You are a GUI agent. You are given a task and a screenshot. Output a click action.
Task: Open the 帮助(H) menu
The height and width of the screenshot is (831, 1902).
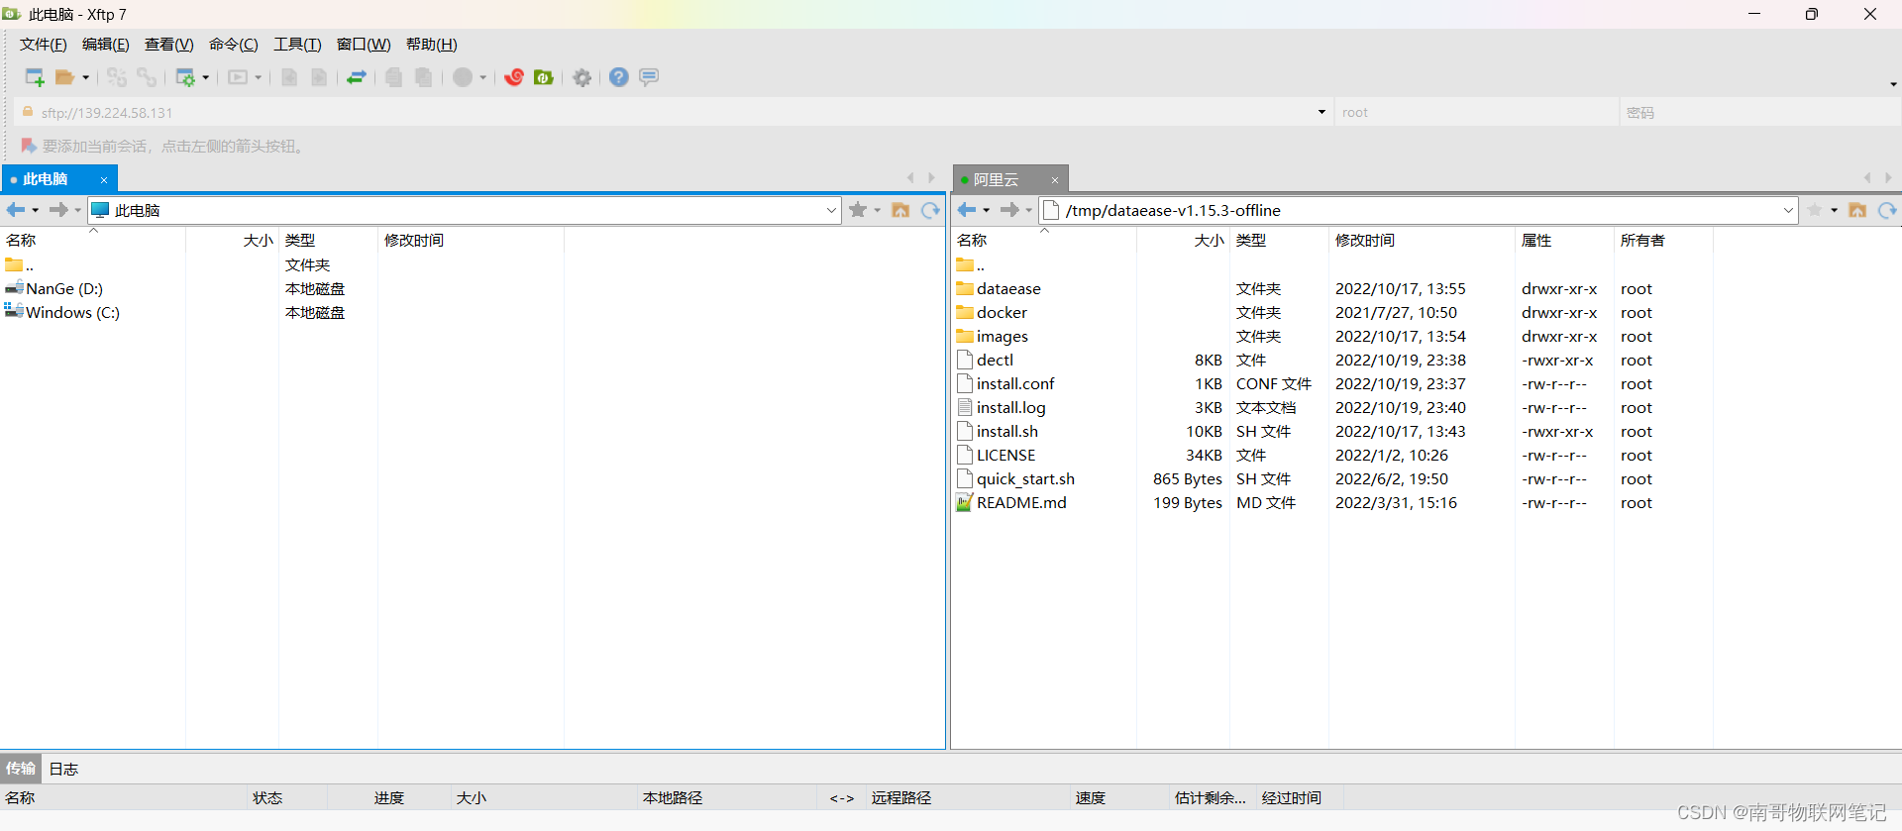pyautogui.click(x=432, y=45)
